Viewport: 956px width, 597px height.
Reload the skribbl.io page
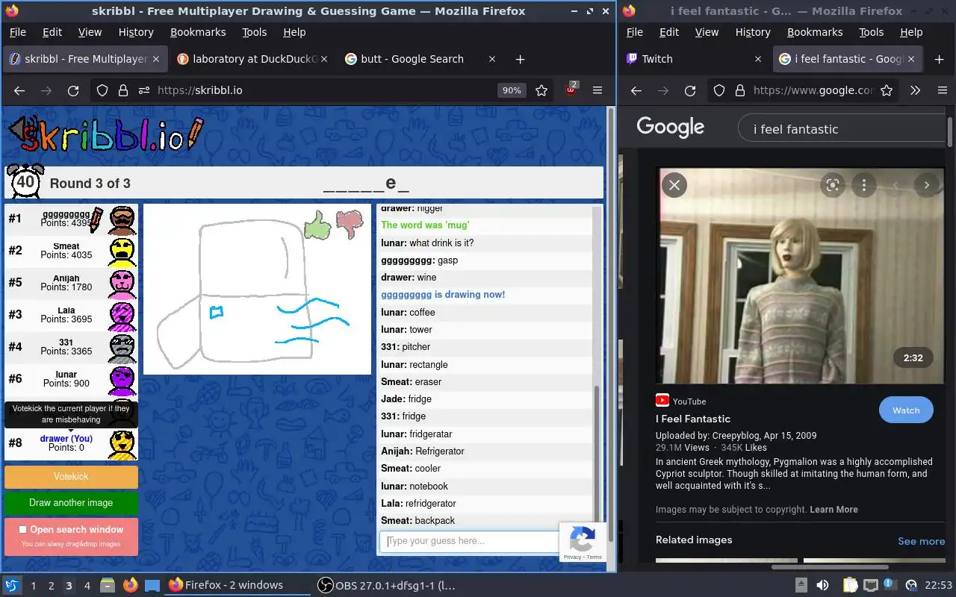point(73,90)
